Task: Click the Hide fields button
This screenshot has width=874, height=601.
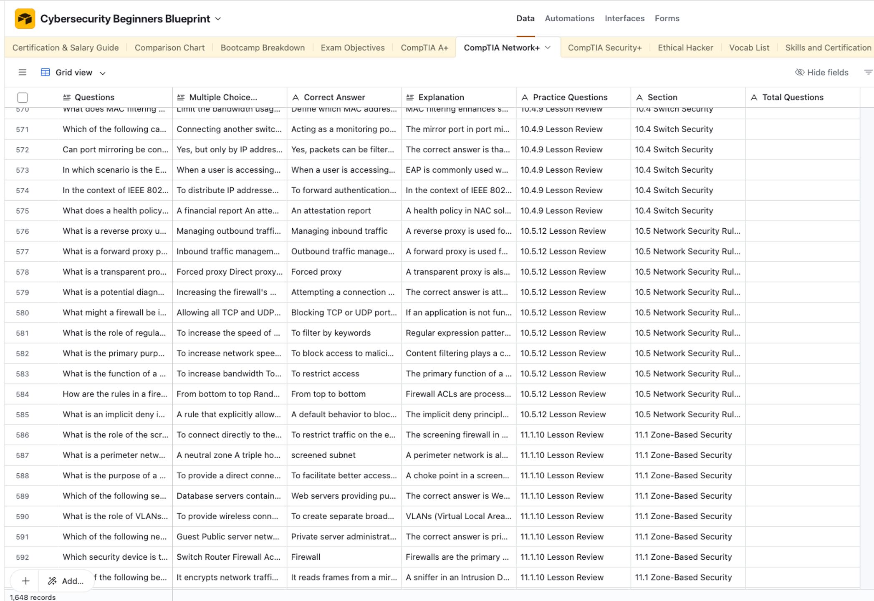Action: (821, 72)
